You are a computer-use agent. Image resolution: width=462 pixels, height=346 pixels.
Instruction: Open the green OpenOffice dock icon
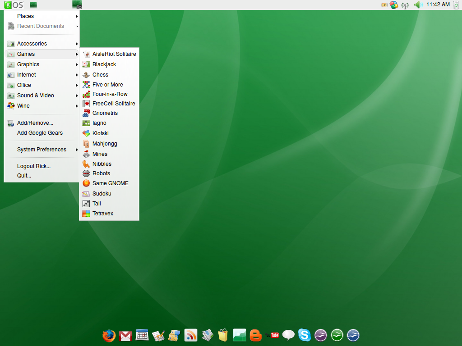[337, 335]
